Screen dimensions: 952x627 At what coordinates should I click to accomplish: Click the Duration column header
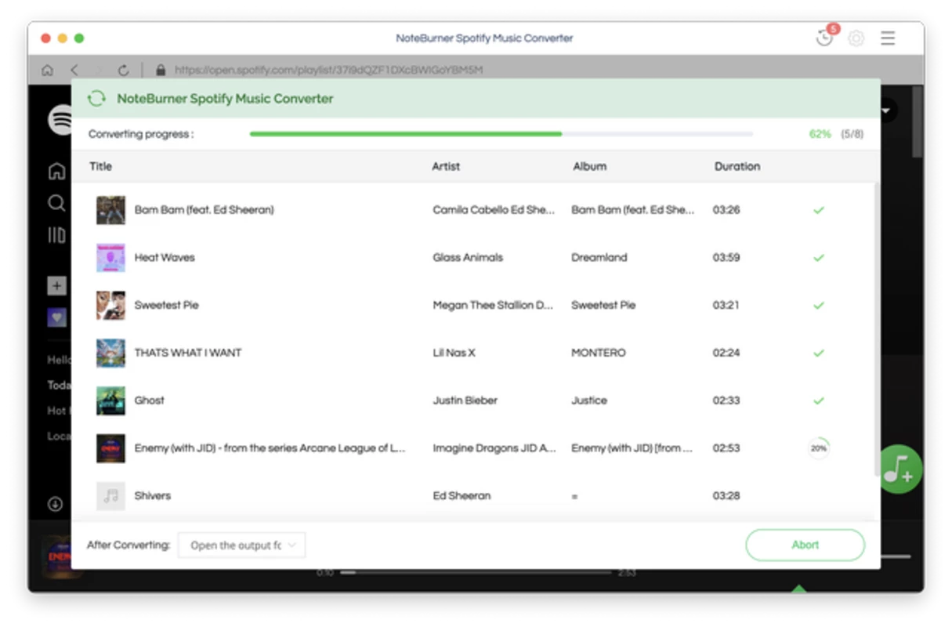[737, 166]
